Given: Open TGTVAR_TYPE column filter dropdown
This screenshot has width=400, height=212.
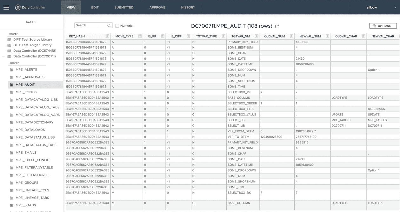Looking at the screenshot, I should 223,36.
